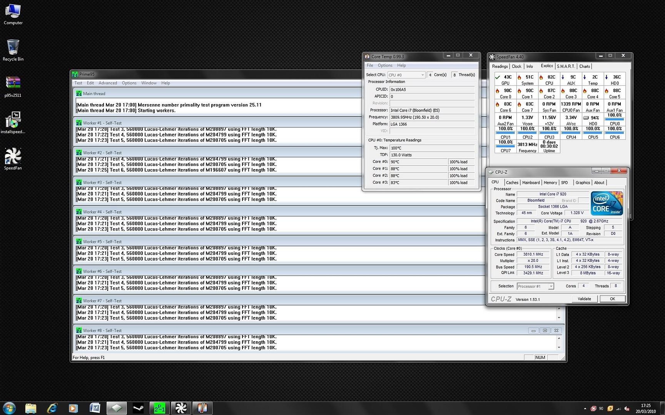Open Microsoft Word from the taskbar
Viewport: 665px width, 415px height.
pos(95,408)
